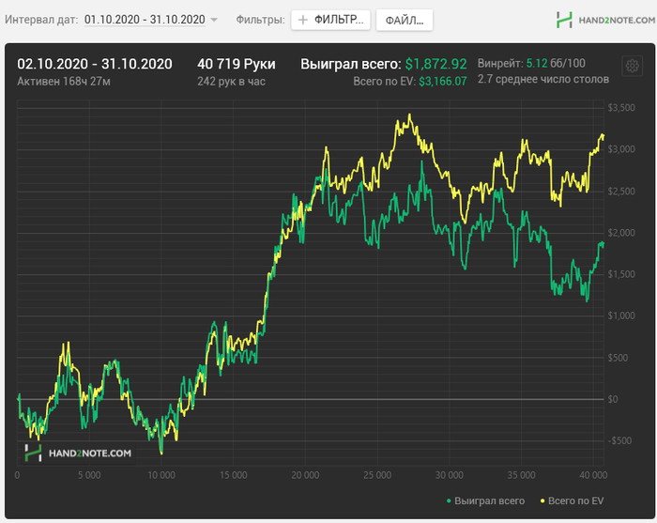
Task: Click the Интервал дат label
Action: (41, 20)
